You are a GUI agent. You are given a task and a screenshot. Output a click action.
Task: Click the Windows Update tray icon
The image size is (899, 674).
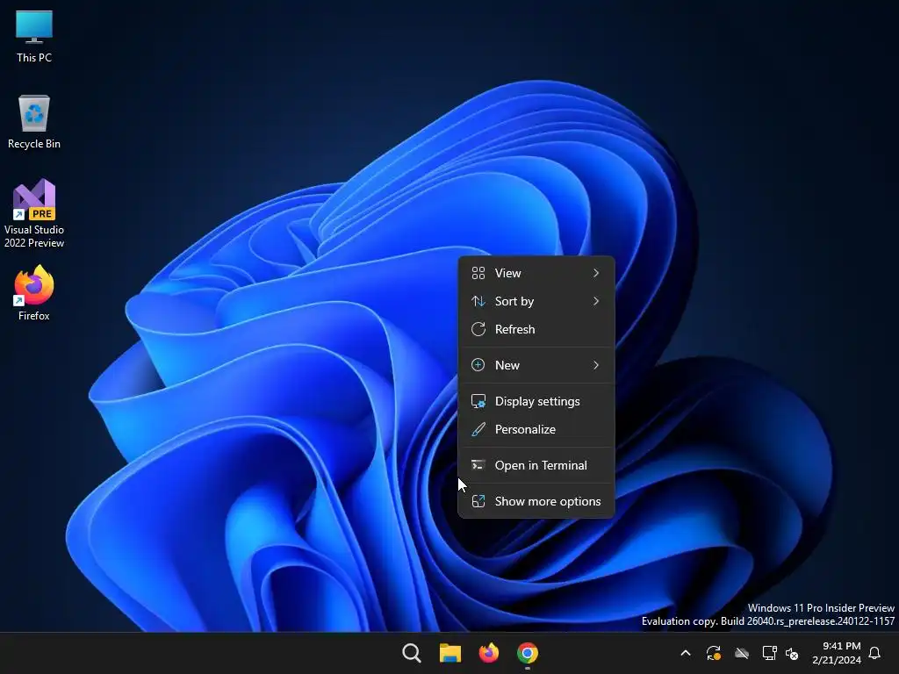point(713,653)
